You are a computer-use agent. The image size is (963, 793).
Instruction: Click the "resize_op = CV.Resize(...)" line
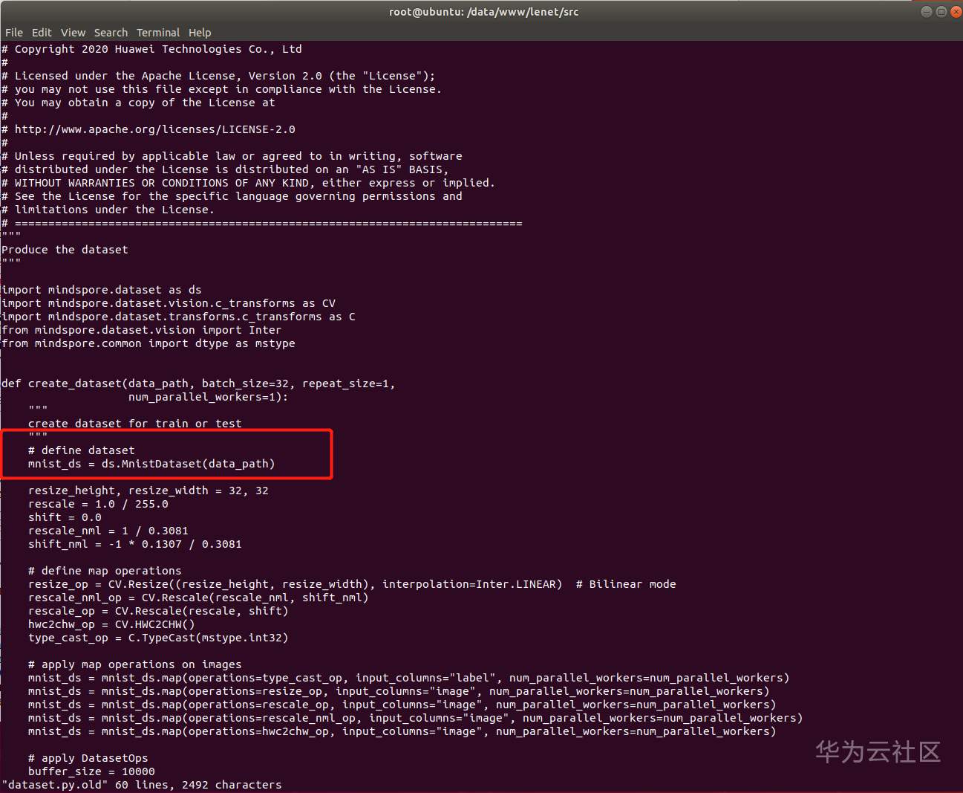352,584
